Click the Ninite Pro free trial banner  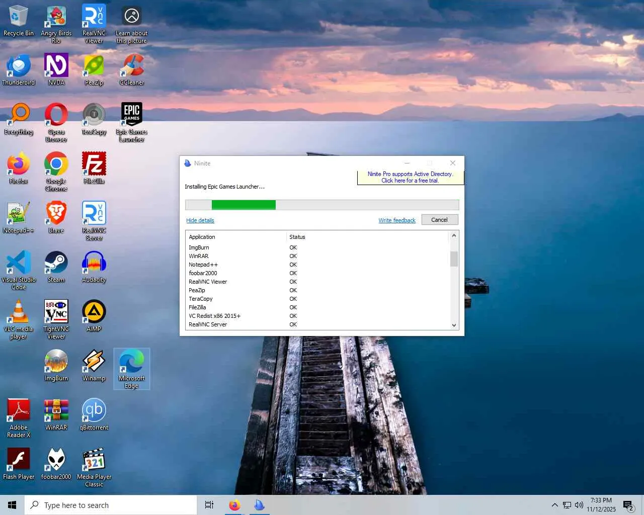411,178
